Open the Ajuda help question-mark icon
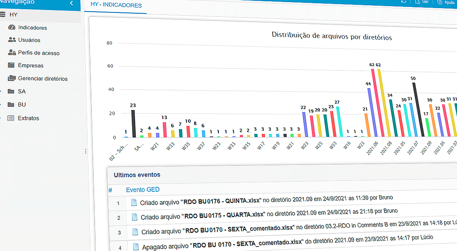This screenshot has height=251, width=457. click(440, 2)
